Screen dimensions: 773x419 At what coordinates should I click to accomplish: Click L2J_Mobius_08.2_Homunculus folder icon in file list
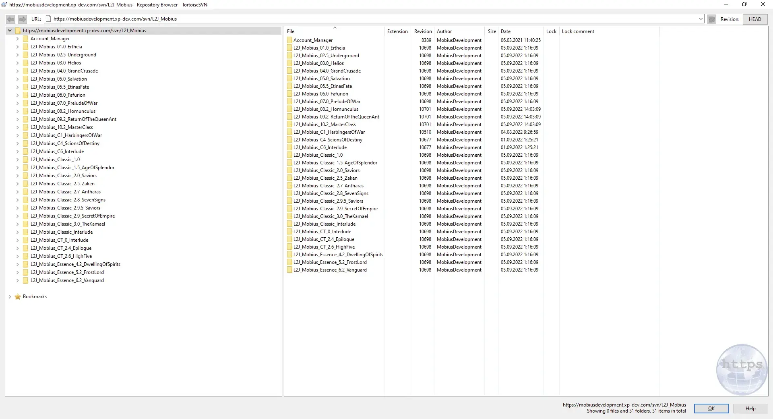[x=289, y=109]
